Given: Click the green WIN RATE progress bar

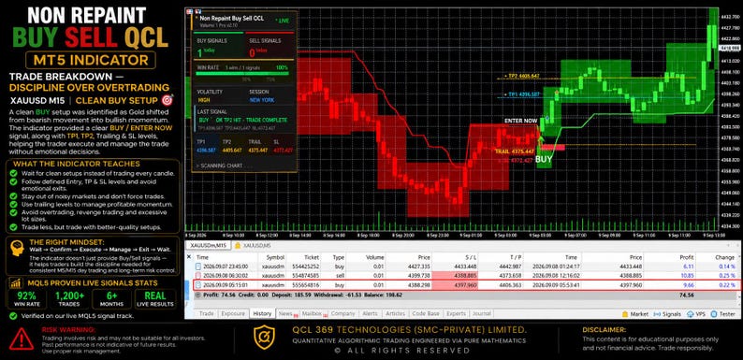Looking at the screenshot, I should (242, 74).
